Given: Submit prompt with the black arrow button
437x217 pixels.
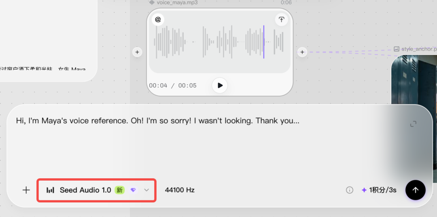Looking at the screenshot, I should coord(415,190).
